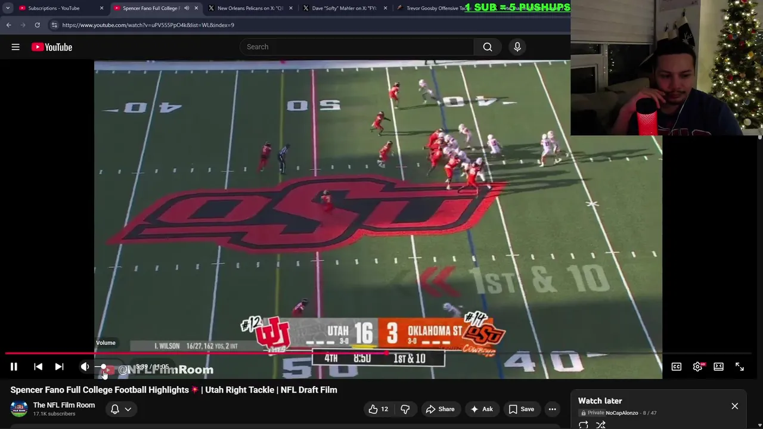Go back in browser
This screenshot has width=763, height=429.
point(8,25)
